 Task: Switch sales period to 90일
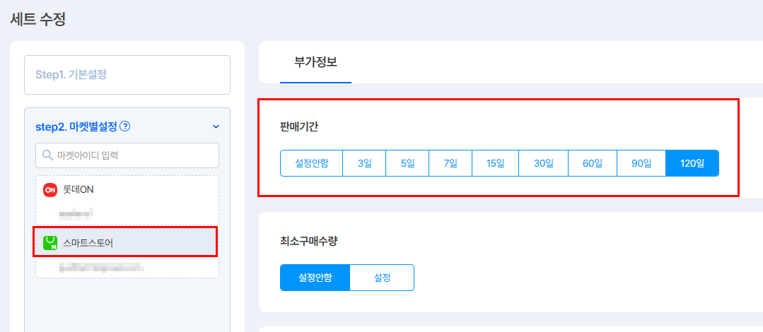click(641, 163)
